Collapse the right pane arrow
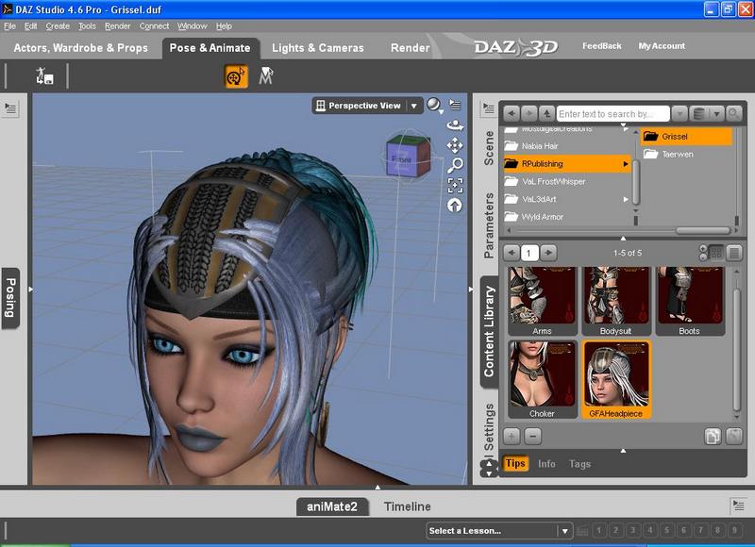 click(x=470, y=290)
